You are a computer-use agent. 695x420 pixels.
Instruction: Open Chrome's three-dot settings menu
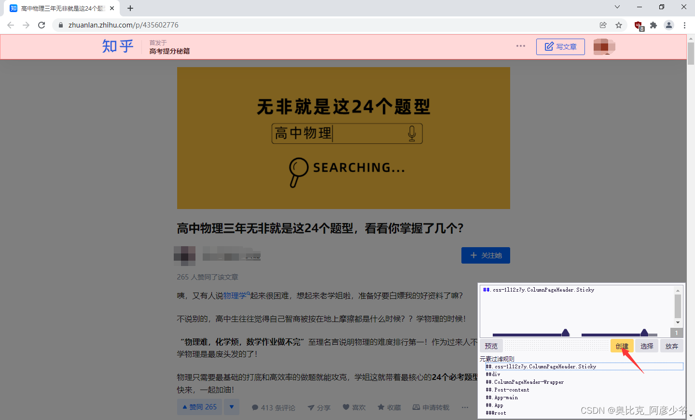[x=685, y=25]
